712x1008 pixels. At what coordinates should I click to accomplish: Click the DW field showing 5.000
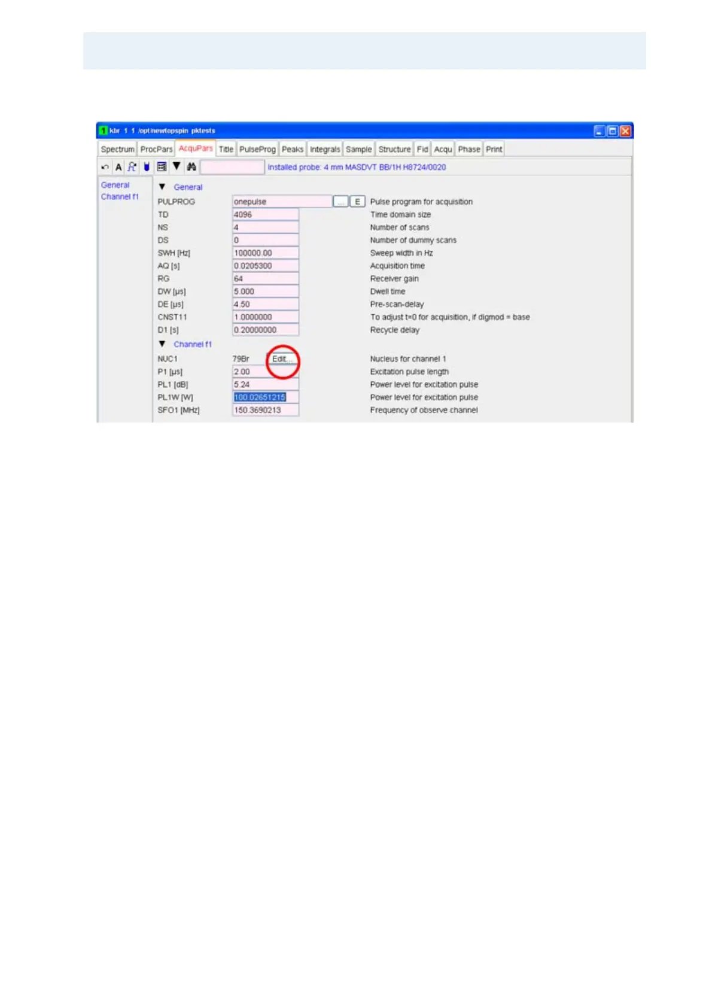tap(266, 292)
